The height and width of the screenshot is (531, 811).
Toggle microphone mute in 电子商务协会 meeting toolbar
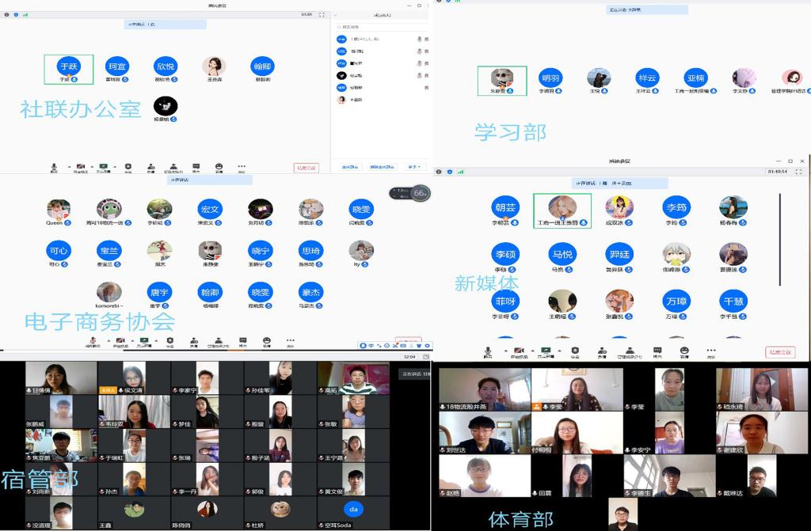point(93,342)
